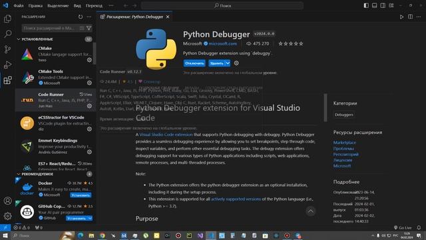
Task: Click the Отключить button
Action: tap(194, 63)
